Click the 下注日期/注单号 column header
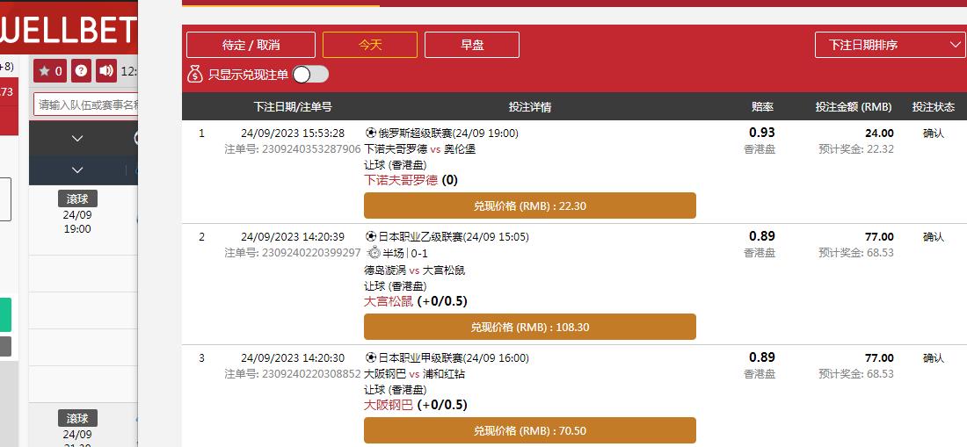This screenshot has width=967, height=447. pos(293,106)
